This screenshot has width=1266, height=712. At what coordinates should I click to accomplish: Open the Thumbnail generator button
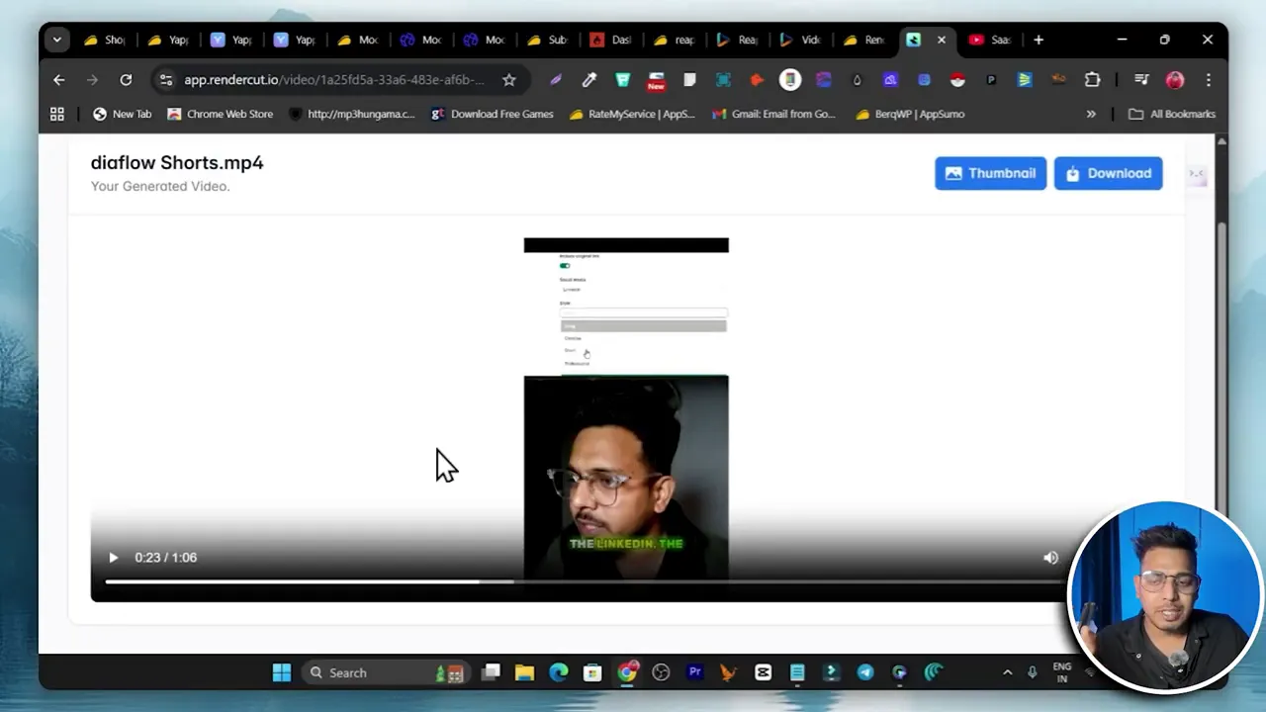coord(990,173)
